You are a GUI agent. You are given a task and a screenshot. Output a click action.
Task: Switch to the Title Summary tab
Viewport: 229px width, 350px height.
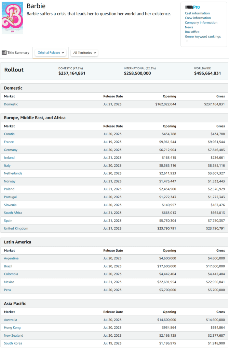(18, 53)
